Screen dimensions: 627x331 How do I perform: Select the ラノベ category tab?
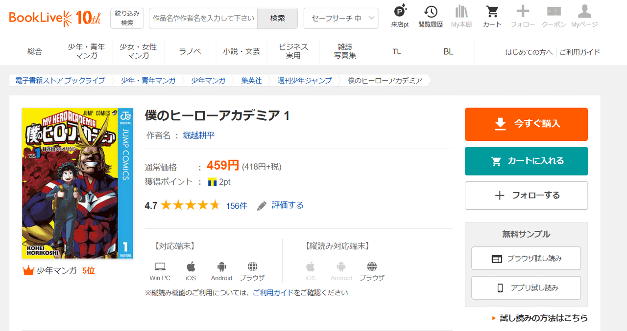(190, 51)
